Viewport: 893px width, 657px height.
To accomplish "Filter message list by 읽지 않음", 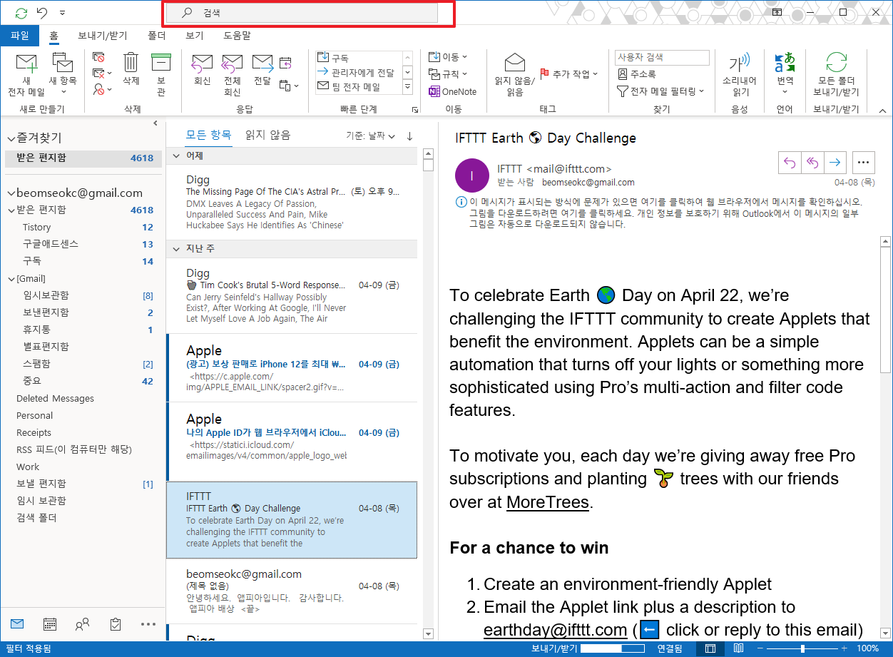I will click(267, 135).
